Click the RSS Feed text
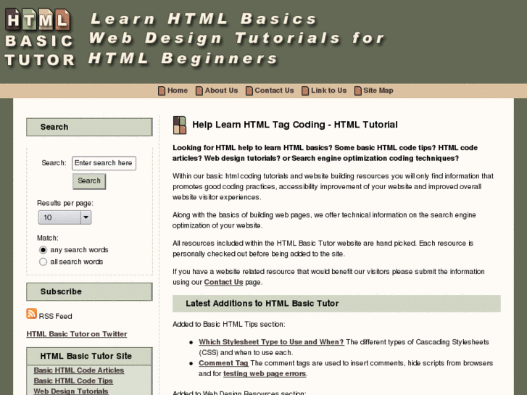Viewport: 527px width, 395px height. 56,316
